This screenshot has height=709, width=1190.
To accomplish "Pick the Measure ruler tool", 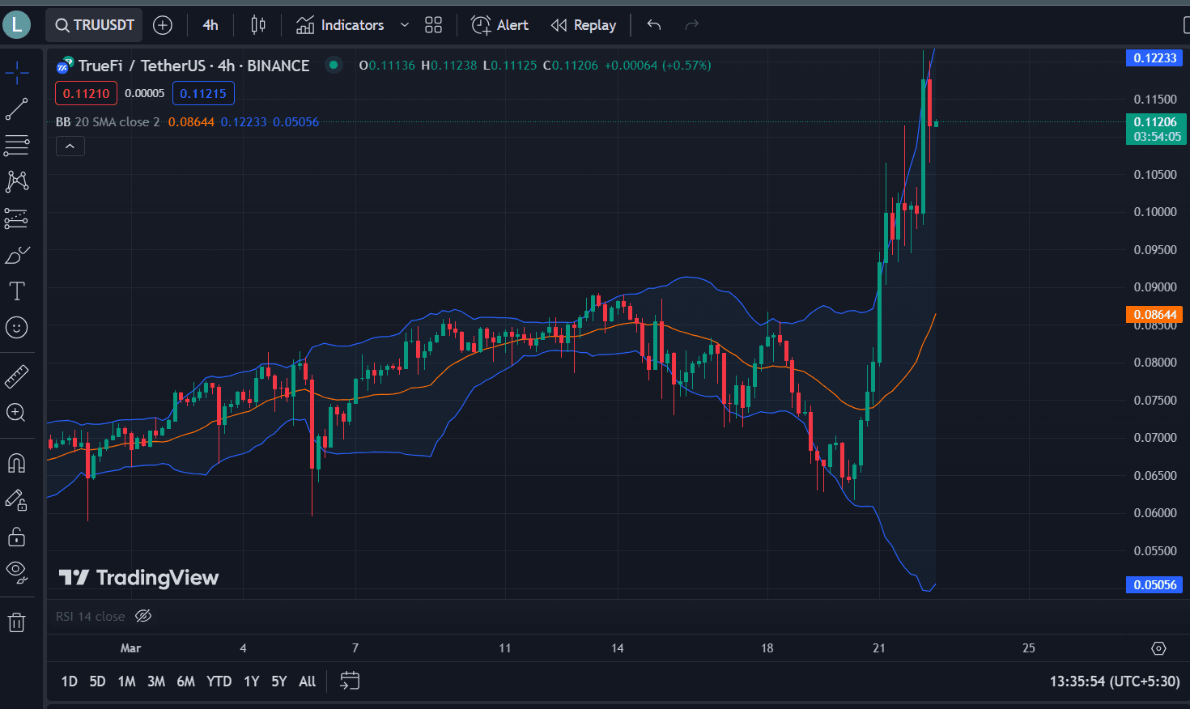I will [17, 376].
